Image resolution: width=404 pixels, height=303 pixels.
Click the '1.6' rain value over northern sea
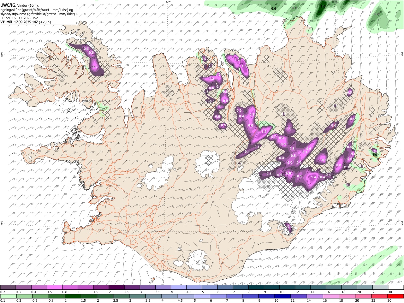[323, 6]
